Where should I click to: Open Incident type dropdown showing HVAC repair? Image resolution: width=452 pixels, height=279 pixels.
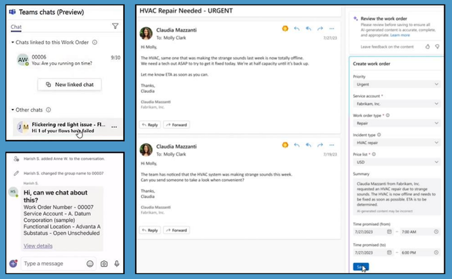click(x=397, y=143)
